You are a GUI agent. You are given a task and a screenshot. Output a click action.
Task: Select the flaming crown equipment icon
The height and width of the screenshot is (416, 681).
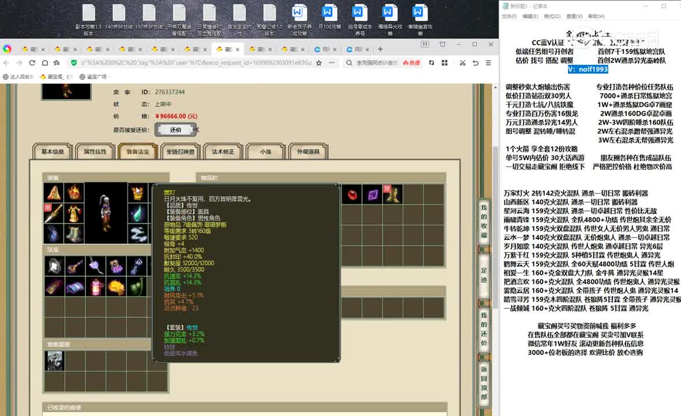(74, 192)
